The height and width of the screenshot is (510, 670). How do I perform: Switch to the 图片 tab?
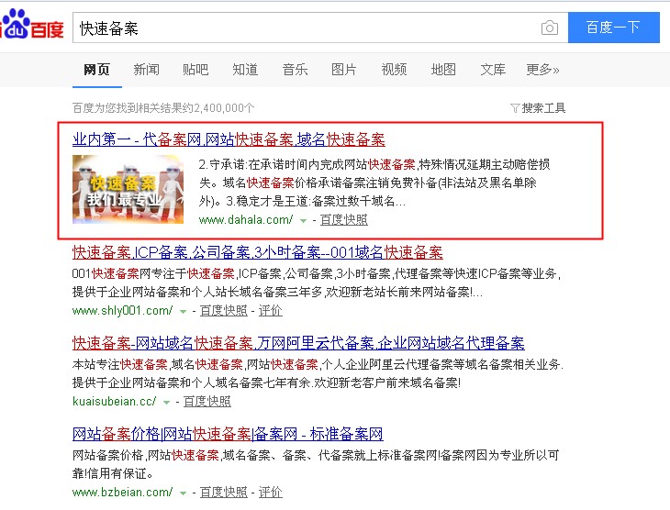click(344, 70)
